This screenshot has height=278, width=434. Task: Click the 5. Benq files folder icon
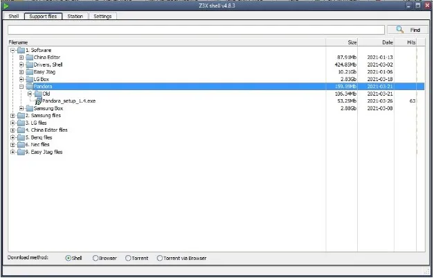21,137
